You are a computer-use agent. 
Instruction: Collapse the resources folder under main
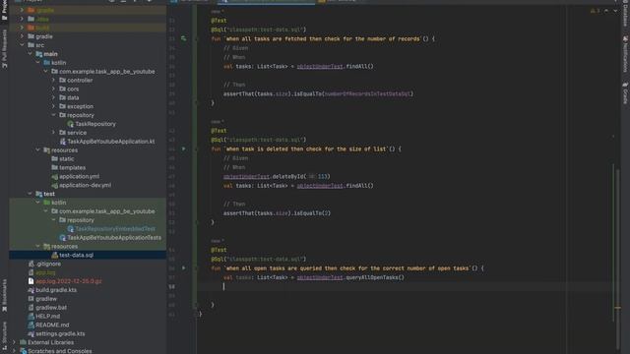[x=37, y=150]
